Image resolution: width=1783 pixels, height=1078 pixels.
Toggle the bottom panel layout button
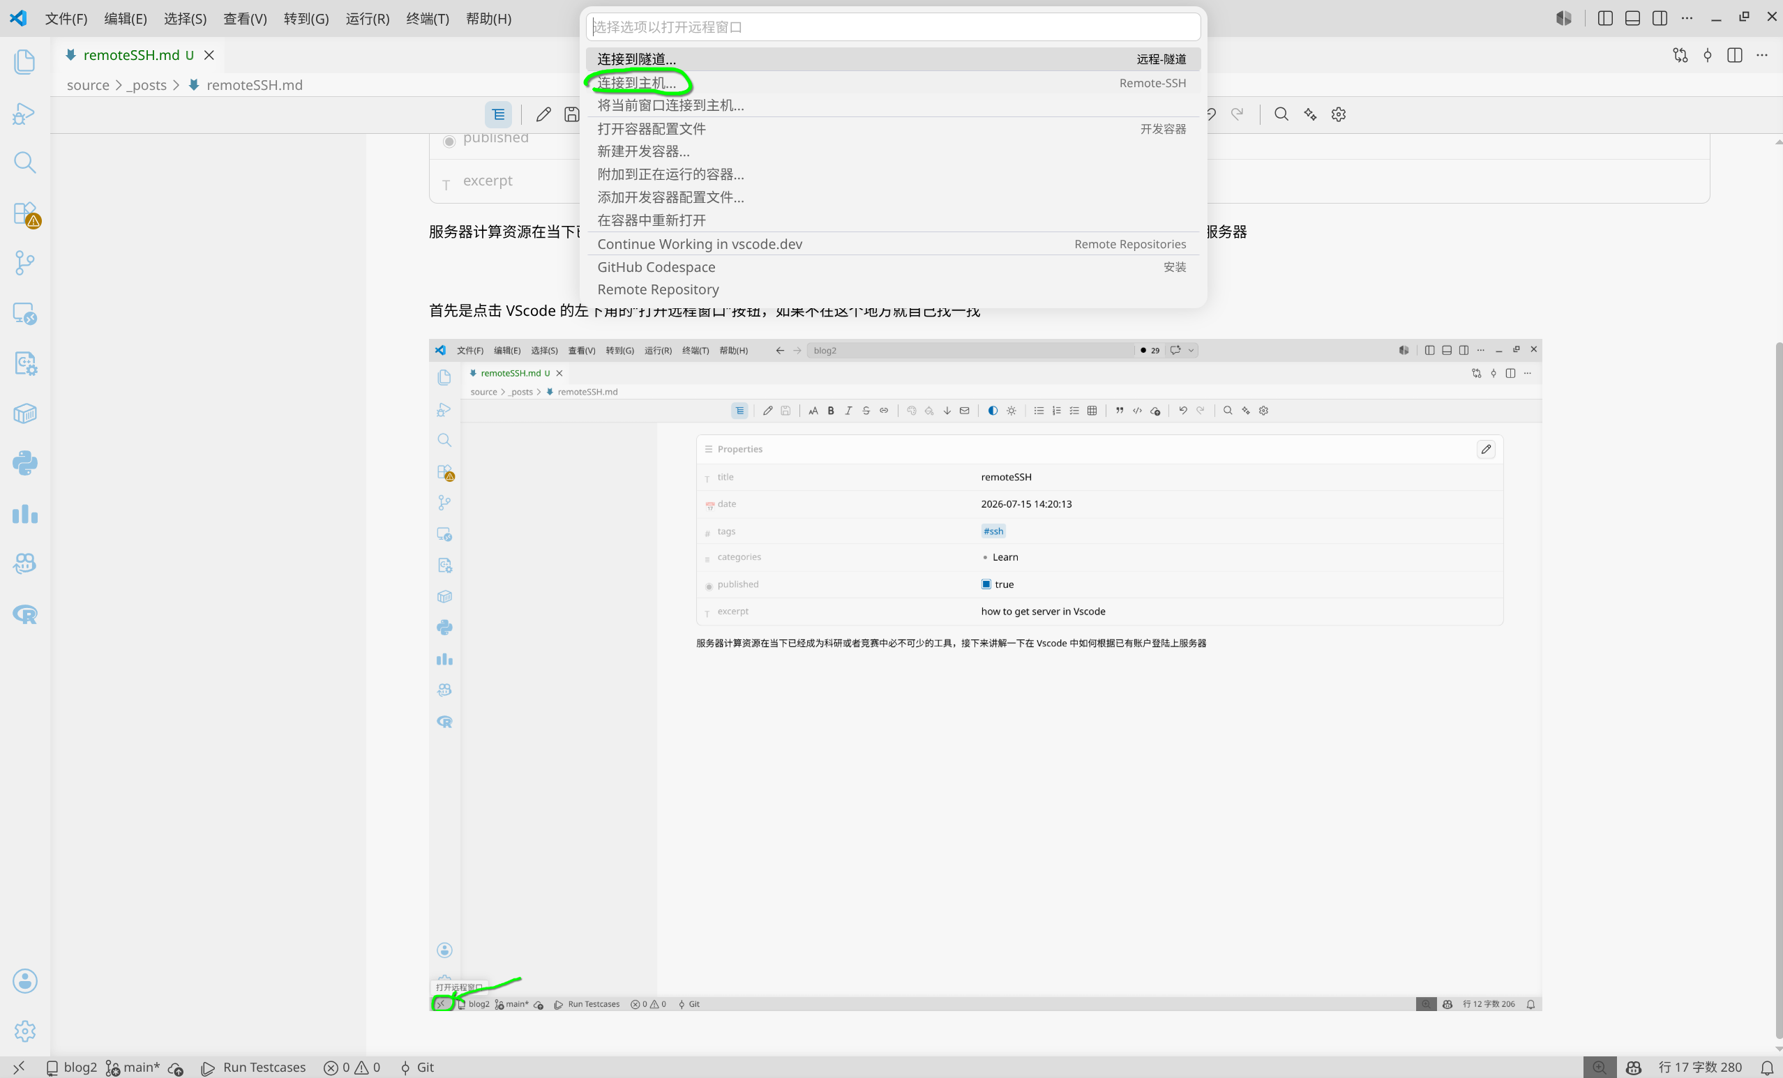[x=1632, y=18]
